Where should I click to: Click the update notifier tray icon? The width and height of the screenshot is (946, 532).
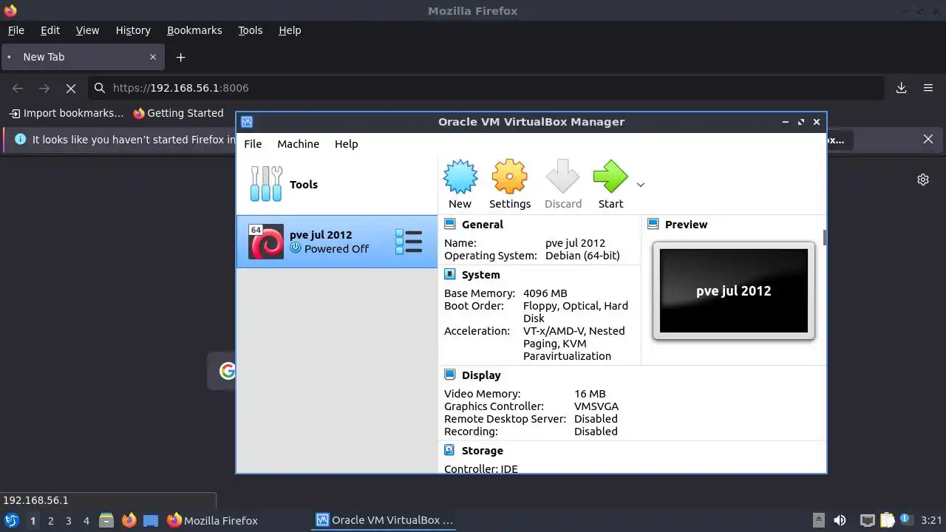905,520
